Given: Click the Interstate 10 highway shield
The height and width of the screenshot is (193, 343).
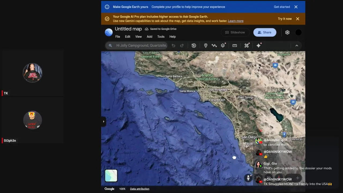Looking at the screenshot, I should coord(293,102).
